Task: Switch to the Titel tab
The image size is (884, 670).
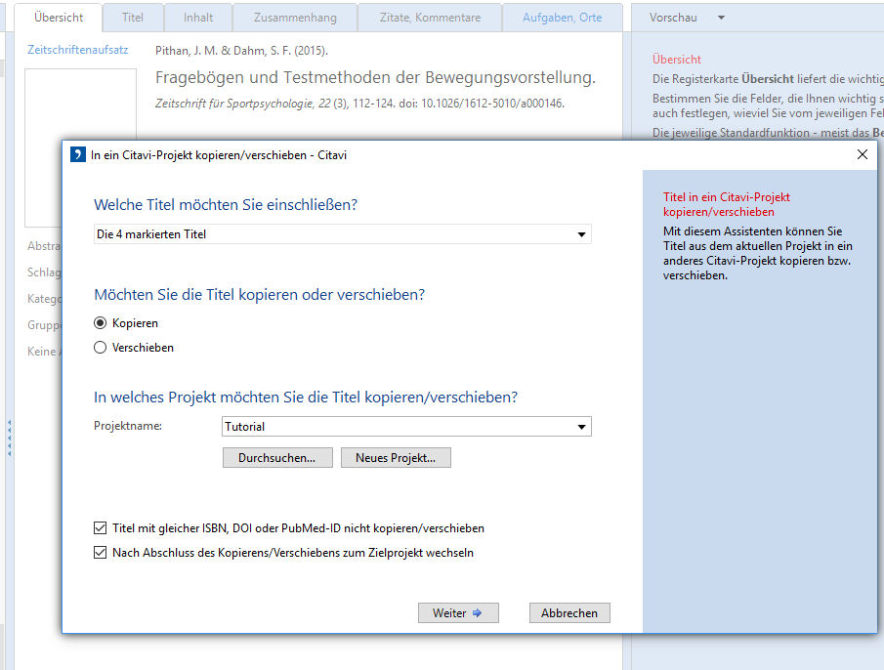Action: (133, 18)
